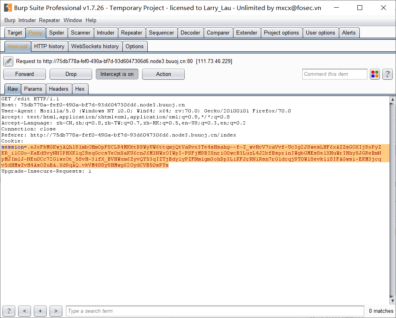Click the 'Cookie:' header line
This screenshot has height=318, width=396.
(12, 141)
